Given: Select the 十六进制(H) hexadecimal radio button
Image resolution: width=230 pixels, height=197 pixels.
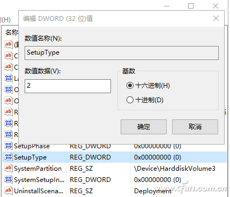Looking at the screenshot, I should click(x=130, y=86).
